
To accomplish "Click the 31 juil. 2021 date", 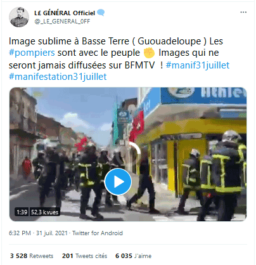I will [x=52, y=233].
